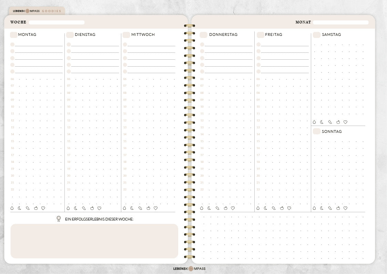Click the '18' hour label under Donnerstag
387x274 pixels.
tap(202, 162)
